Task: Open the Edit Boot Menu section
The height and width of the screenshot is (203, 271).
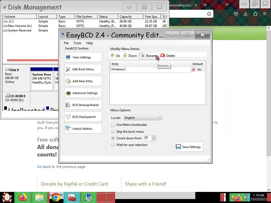Action: tap(83, 69)
